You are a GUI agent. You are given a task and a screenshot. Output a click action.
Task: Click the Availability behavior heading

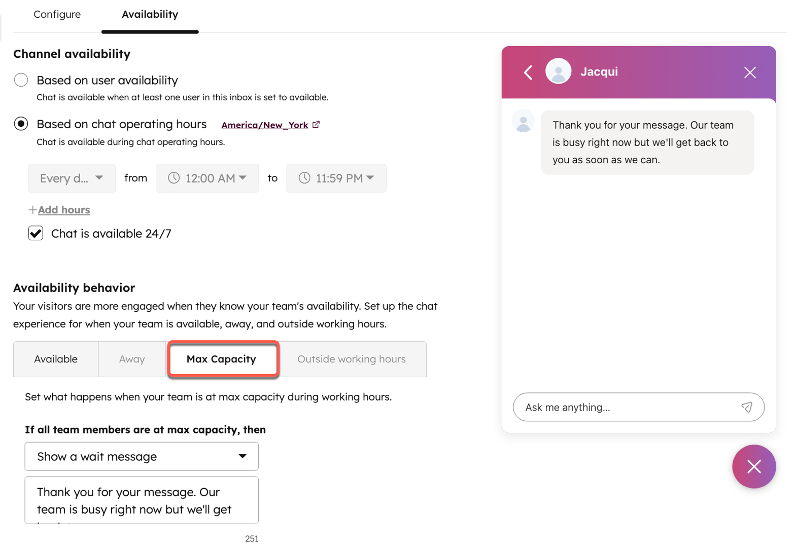(74, 288)
